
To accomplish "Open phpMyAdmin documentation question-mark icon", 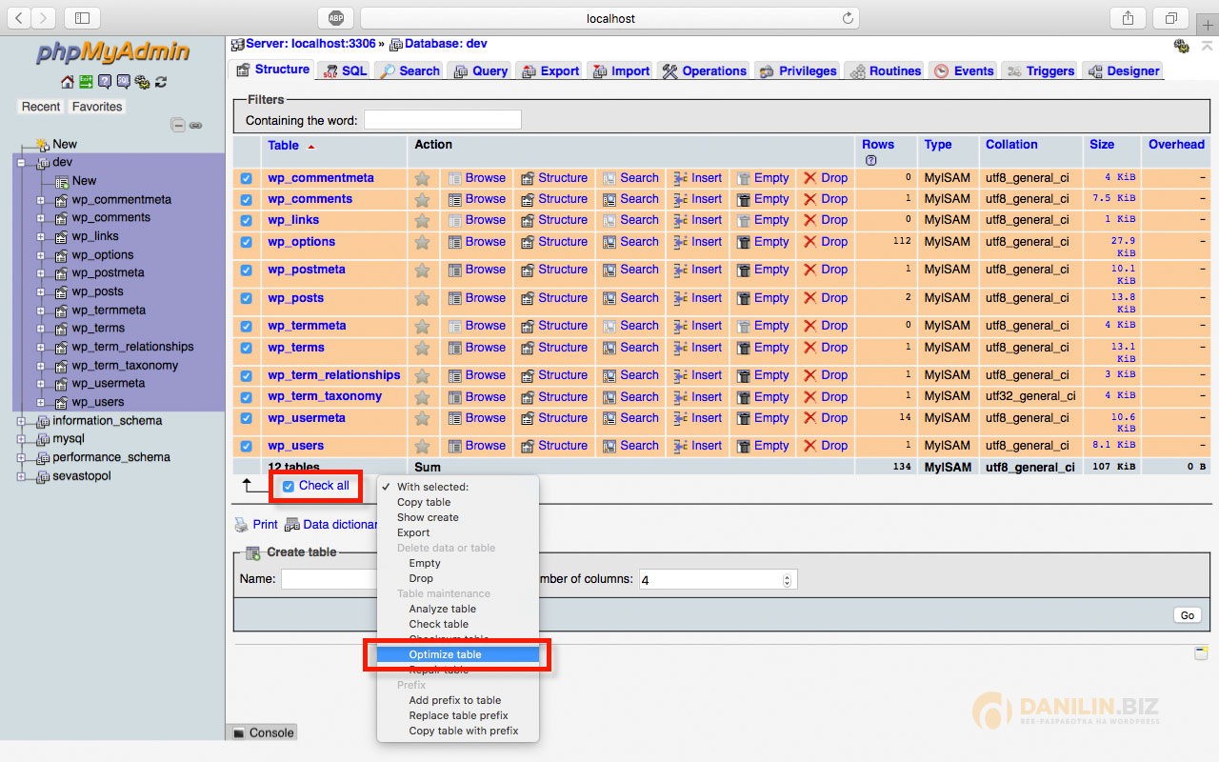I will click(x=105, y=82).
